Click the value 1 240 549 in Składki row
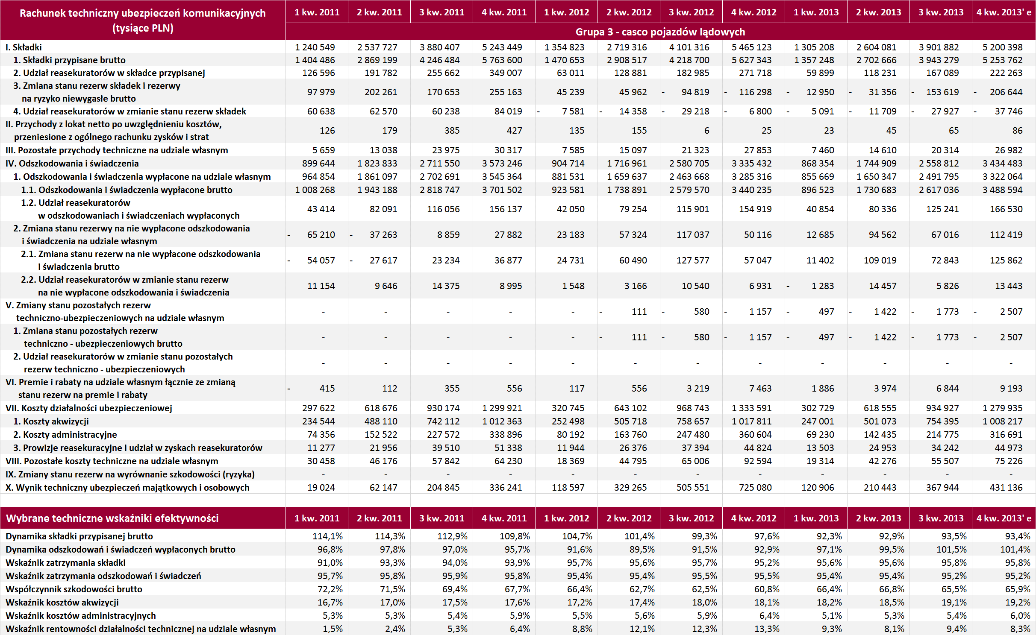1036x635 pixels. coord(315,47)
